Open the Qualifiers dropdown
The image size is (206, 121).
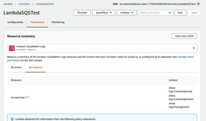point(104,13)
